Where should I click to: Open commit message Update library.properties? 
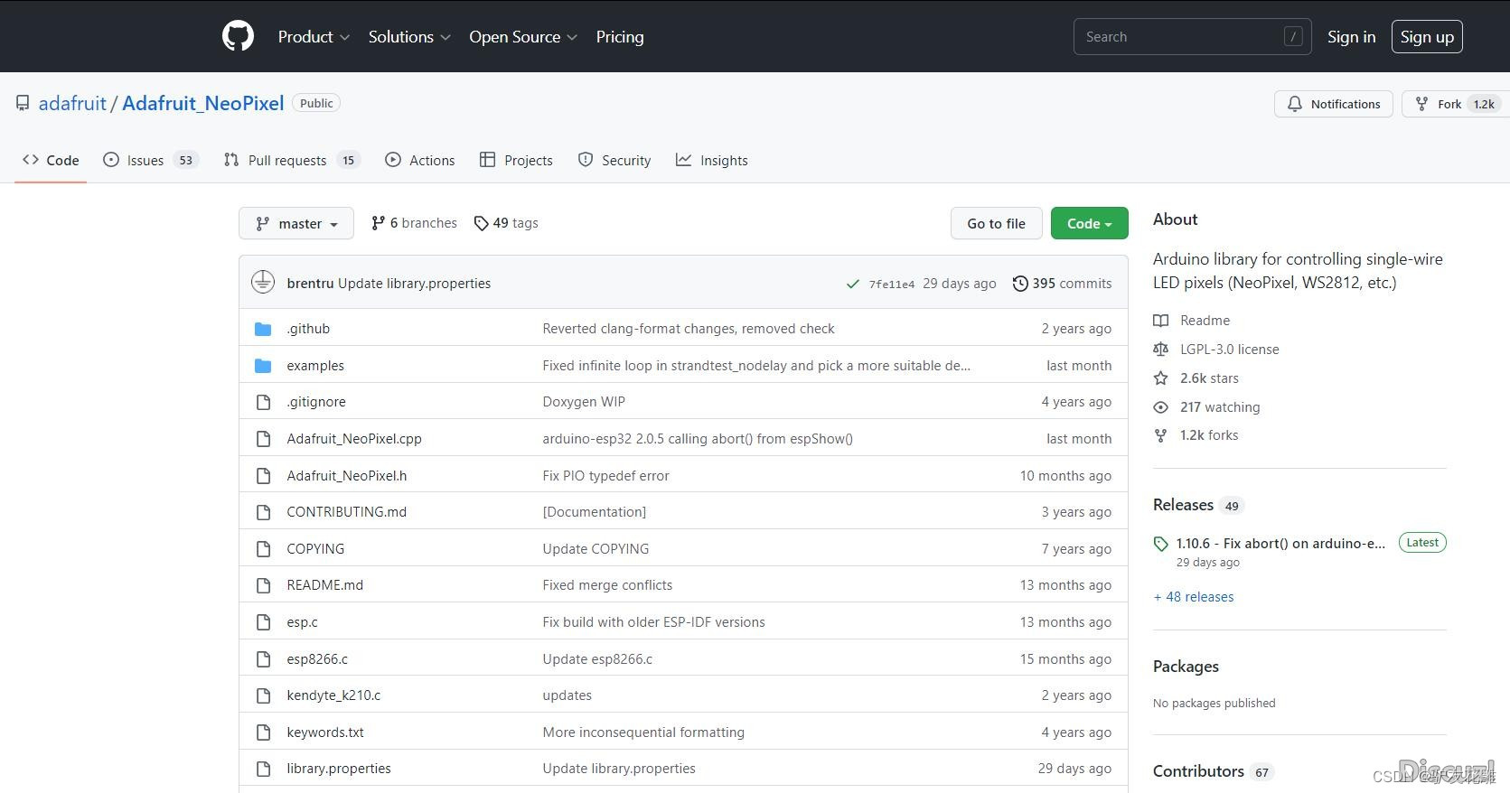414,283
